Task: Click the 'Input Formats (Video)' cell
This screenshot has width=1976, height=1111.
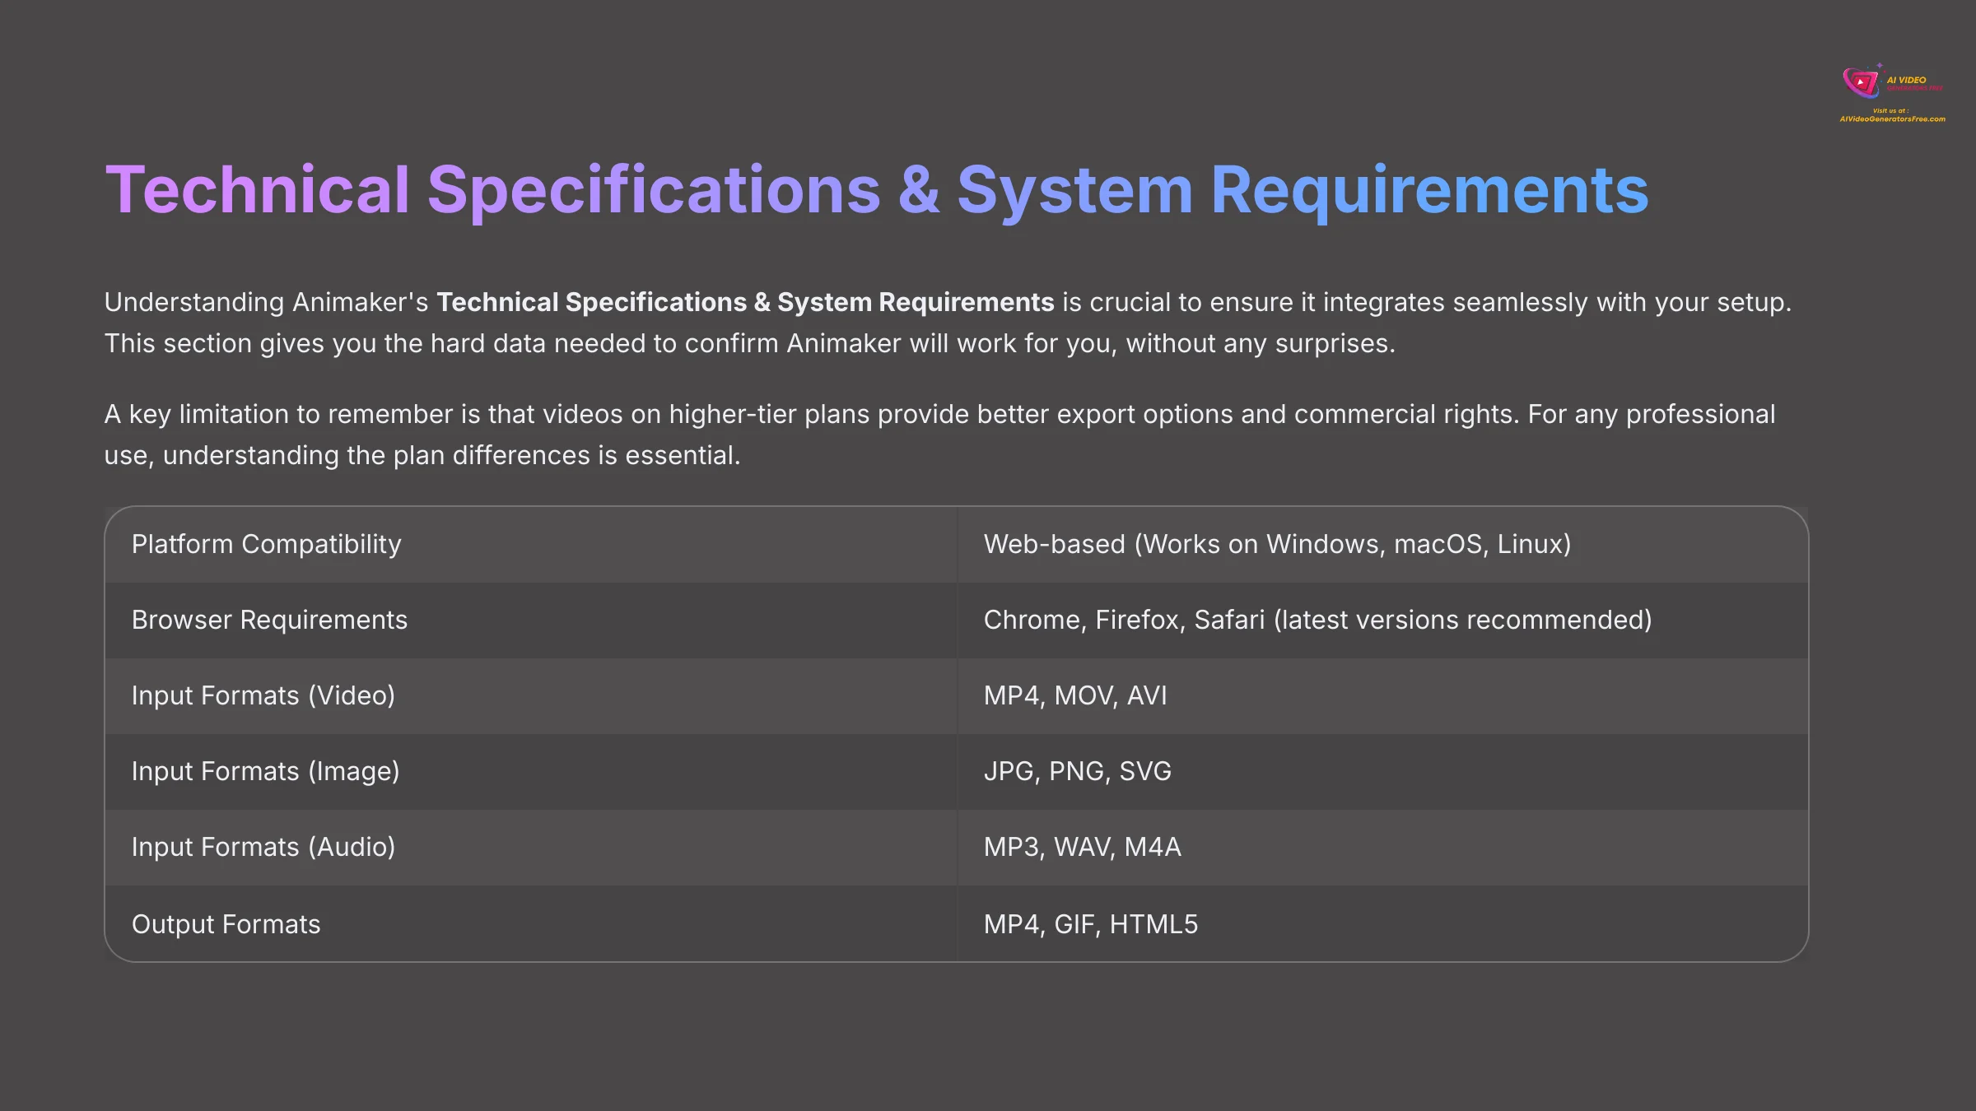Action: 532,696
